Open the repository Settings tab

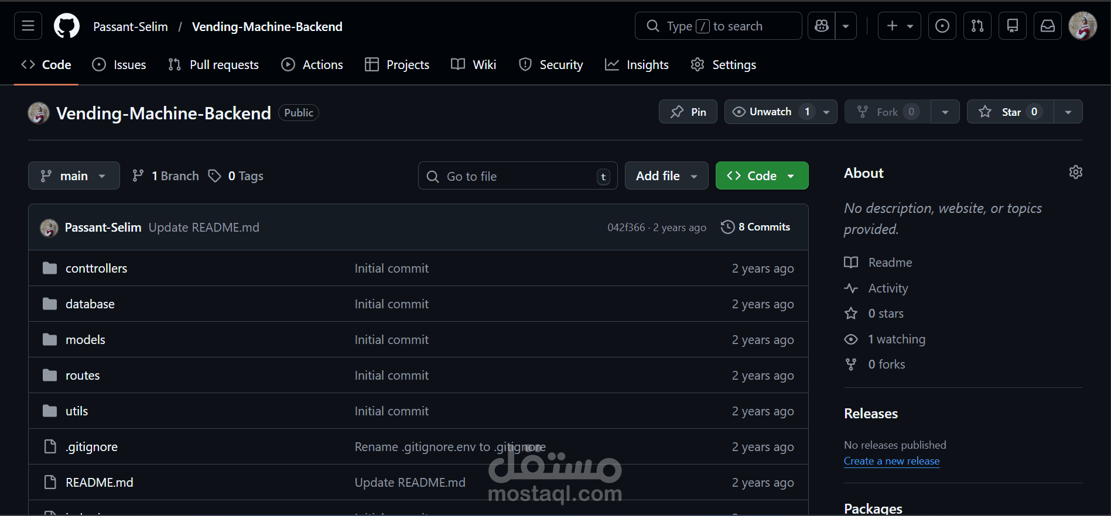pyautogui.click(x=723, y=65)
